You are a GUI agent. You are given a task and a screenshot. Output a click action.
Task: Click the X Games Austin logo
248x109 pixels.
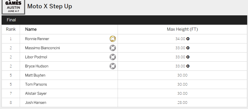(13, 7)
